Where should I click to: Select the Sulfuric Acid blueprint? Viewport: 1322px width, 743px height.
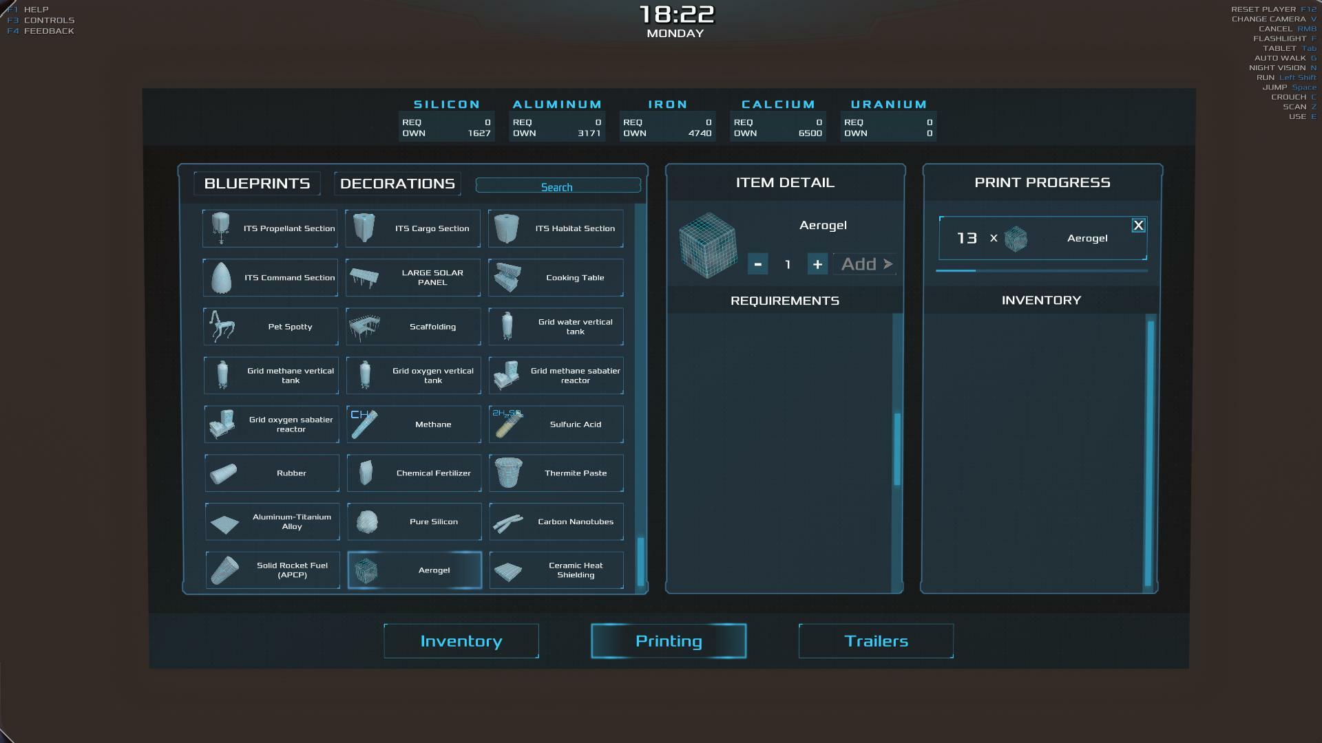[556, 424]
